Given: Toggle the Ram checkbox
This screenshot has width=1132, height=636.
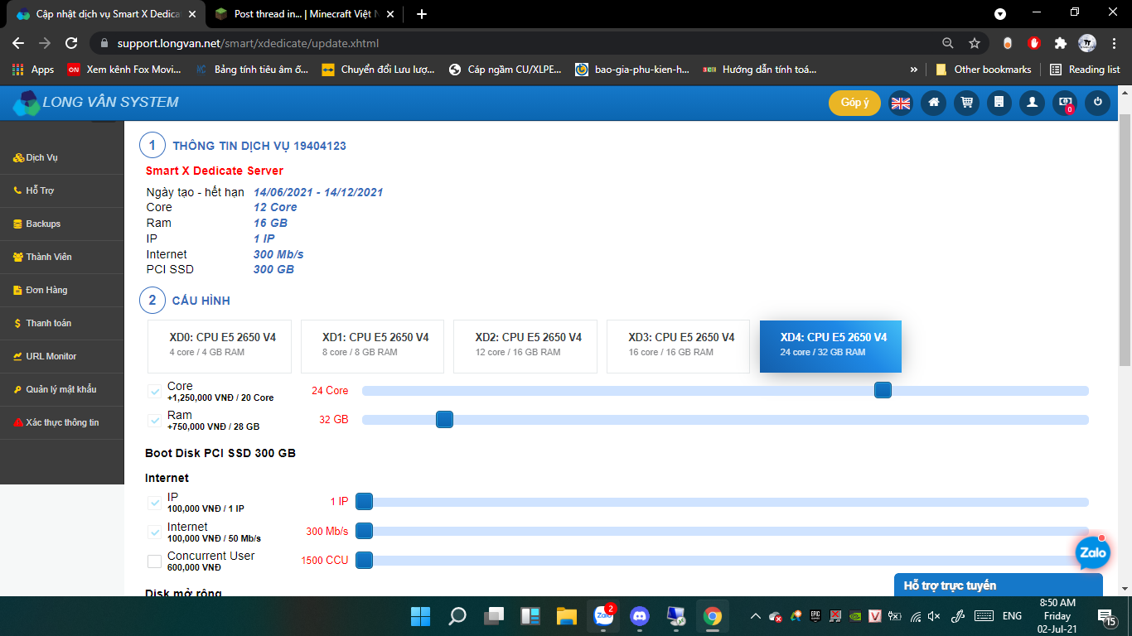Looking at the screenshot, I should 154,421.
